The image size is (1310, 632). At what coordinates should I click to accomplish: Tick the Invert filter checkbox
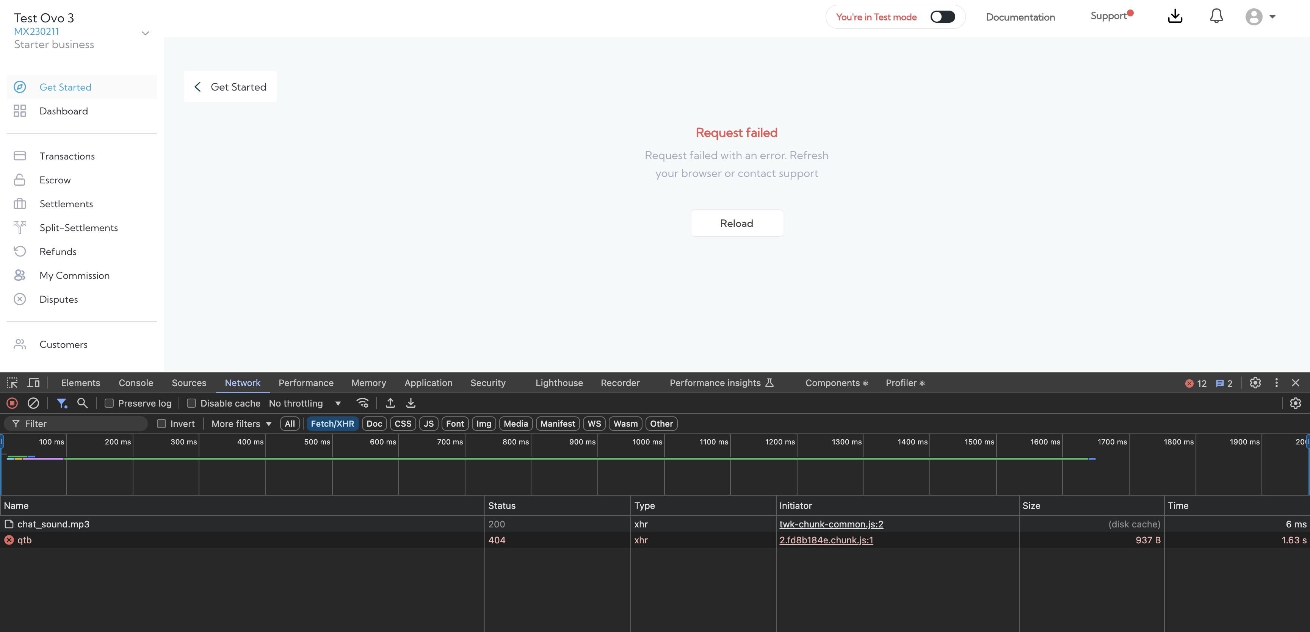(161, 424)
